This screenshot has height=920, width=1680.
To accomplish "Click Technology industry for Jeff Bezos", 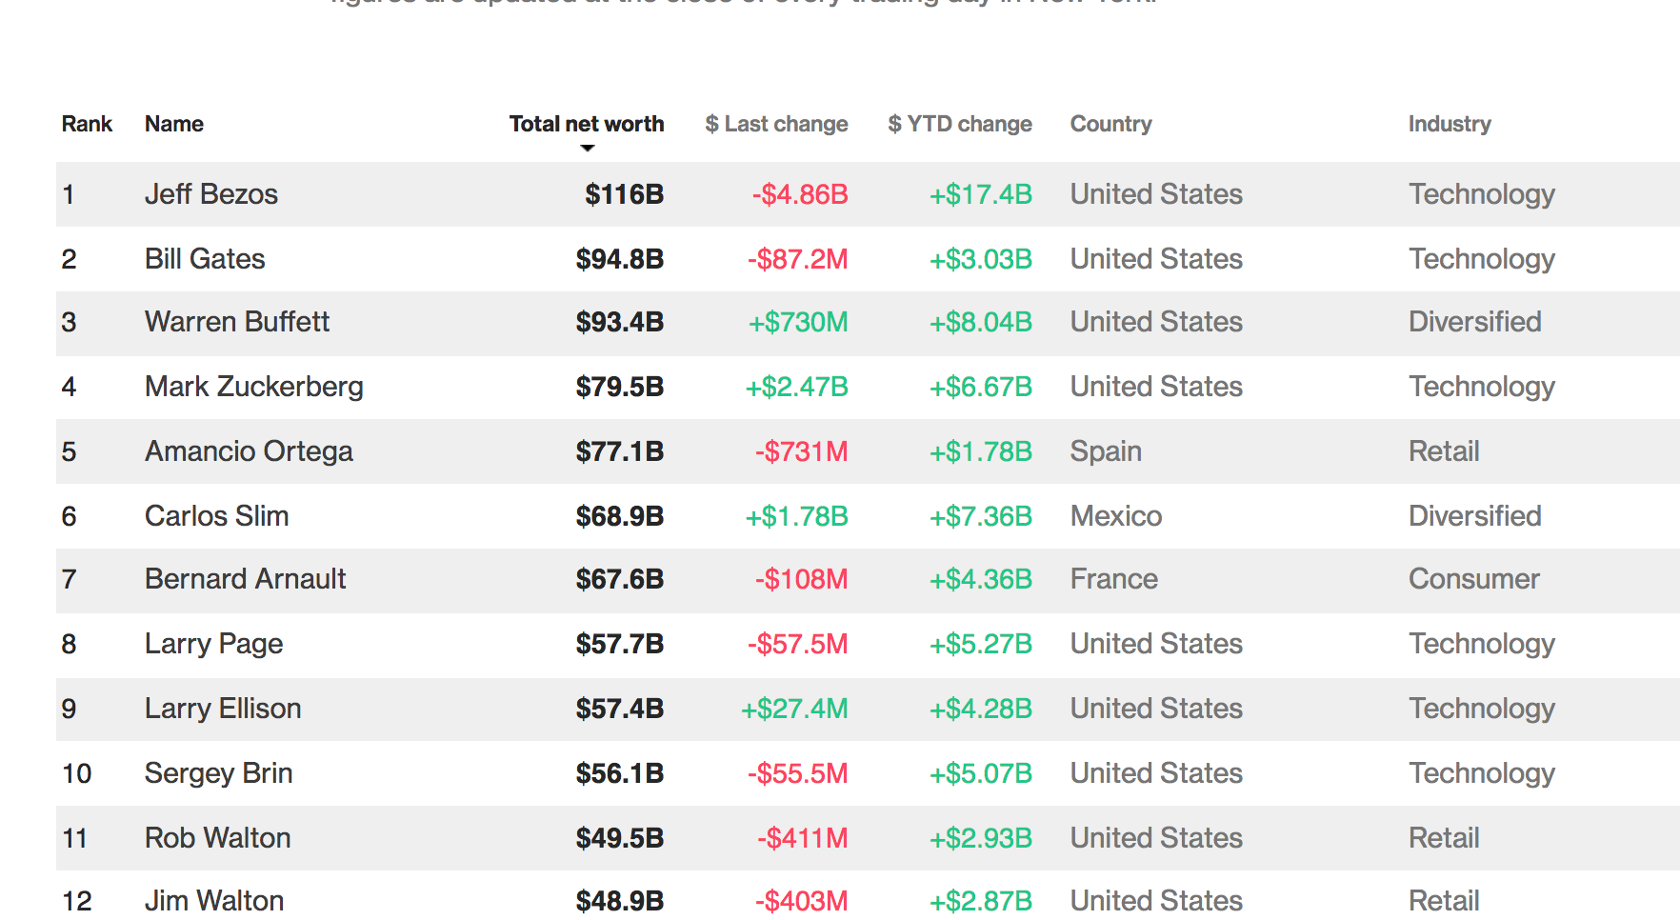I will [x=1482, y=193].
